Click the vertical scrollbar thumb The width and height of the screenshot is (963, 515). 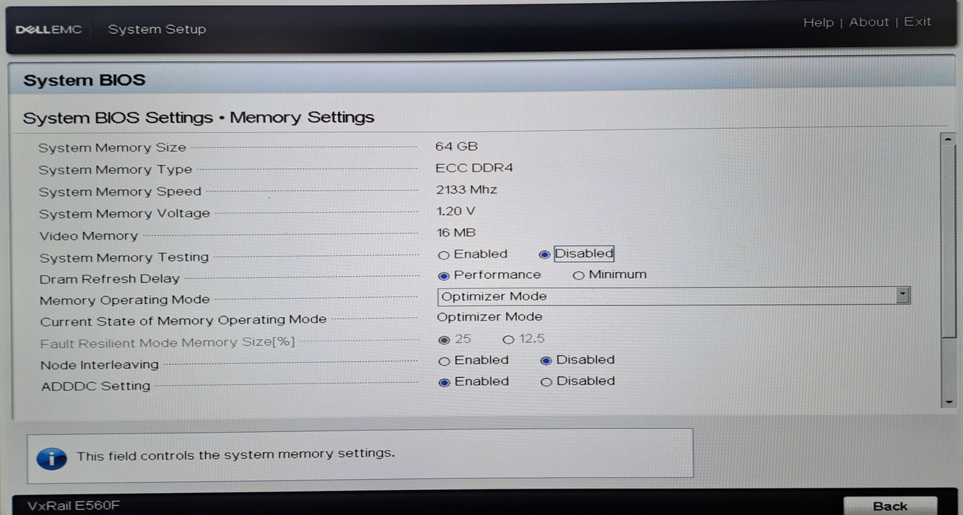[948, 242]
